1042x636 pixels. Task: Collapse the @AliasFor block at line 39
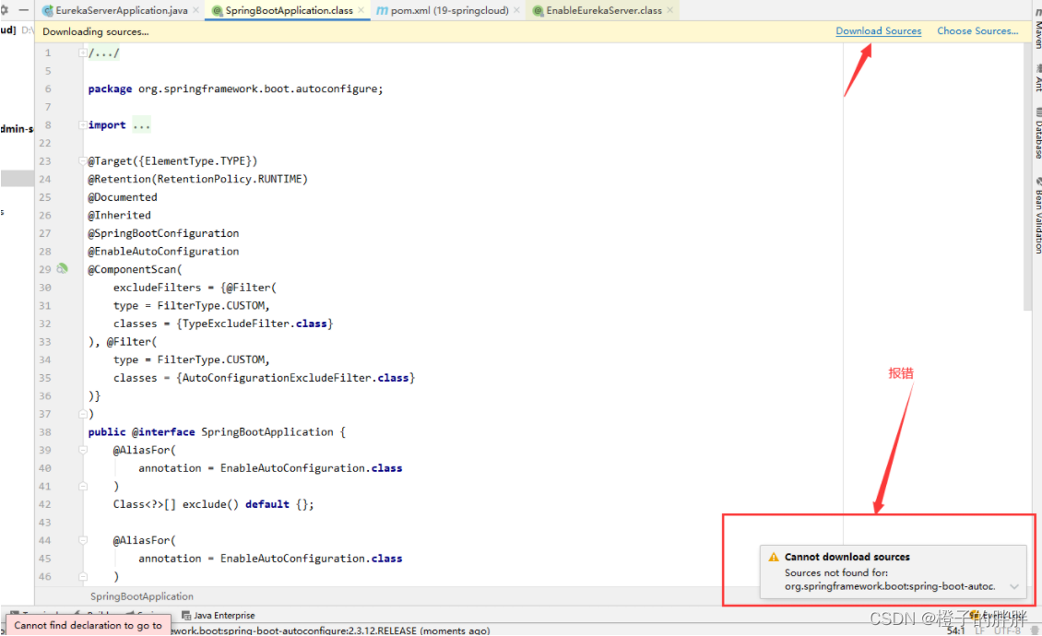pos(82,450)
